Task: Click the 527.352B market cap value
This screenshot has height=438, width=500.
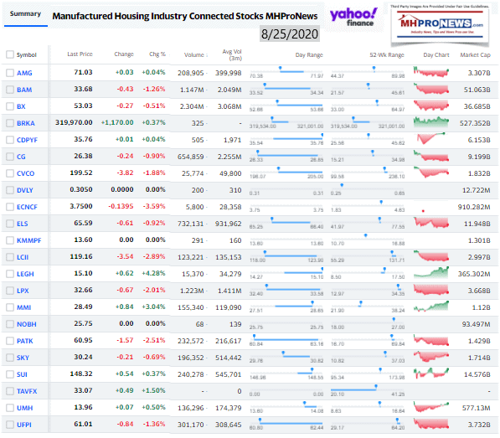Action: (475, 123)
